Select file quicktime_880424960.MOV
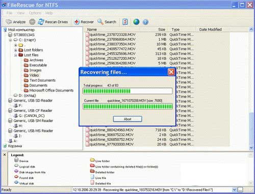Image resolution: width=255 pixels, height=194 pixels. tap(112, 130)
